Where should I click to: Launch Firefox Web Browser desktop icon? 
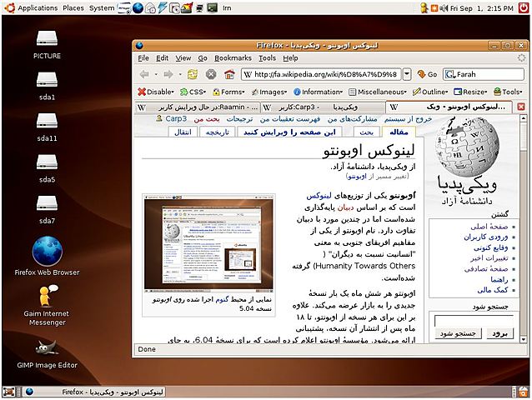[47, 256]
